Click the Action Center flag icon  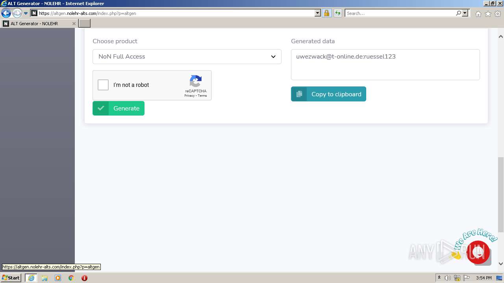[467, 278]
